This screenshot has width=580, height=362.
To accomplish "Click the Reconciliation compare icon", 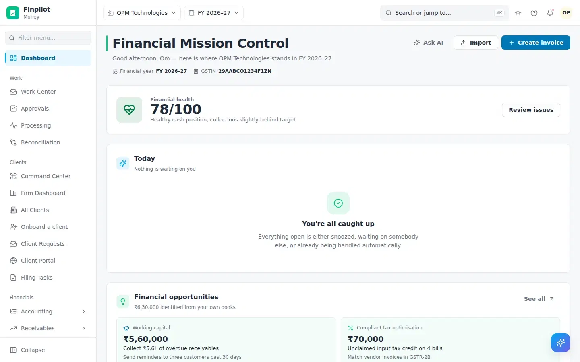I will (13, 142).
